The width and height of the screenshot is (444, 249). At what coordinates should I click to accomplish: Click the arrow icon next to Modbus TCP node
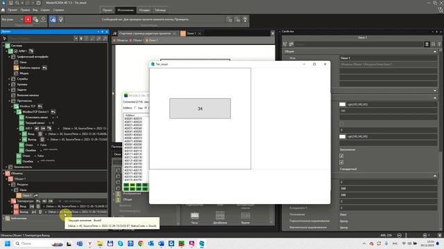(x=40, y=106)
